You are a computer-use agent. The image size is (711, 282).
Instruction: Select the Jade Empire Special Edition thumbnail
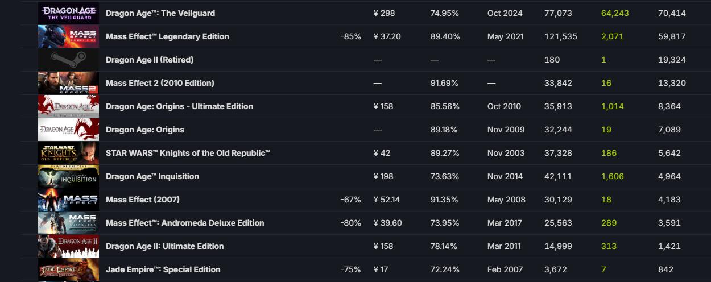click(x=68, y=269)
